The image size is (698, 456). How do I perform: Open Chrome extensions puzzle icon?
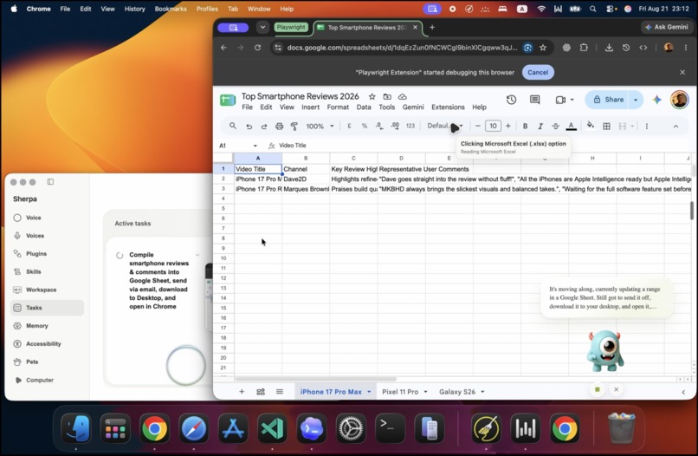point(584,48)
